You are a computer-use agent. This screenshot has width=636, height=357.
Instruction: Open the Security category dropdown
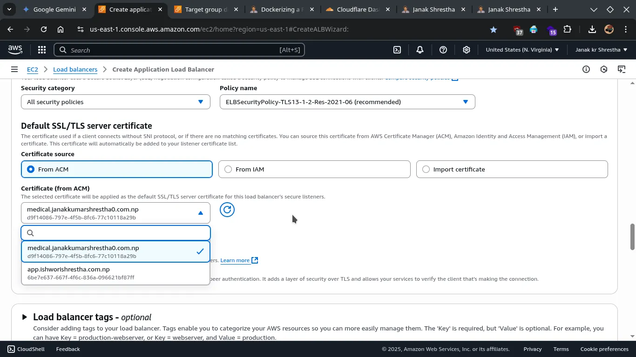[x=115, y=102]
